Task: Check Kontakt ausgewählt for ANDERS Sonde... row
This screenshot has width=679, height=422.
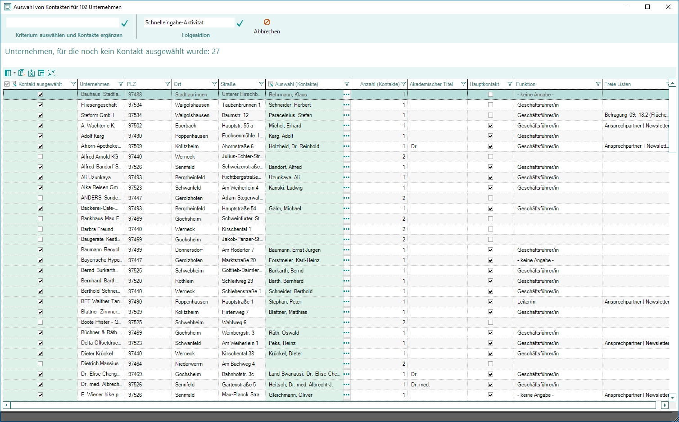Action: coord(41,198)
